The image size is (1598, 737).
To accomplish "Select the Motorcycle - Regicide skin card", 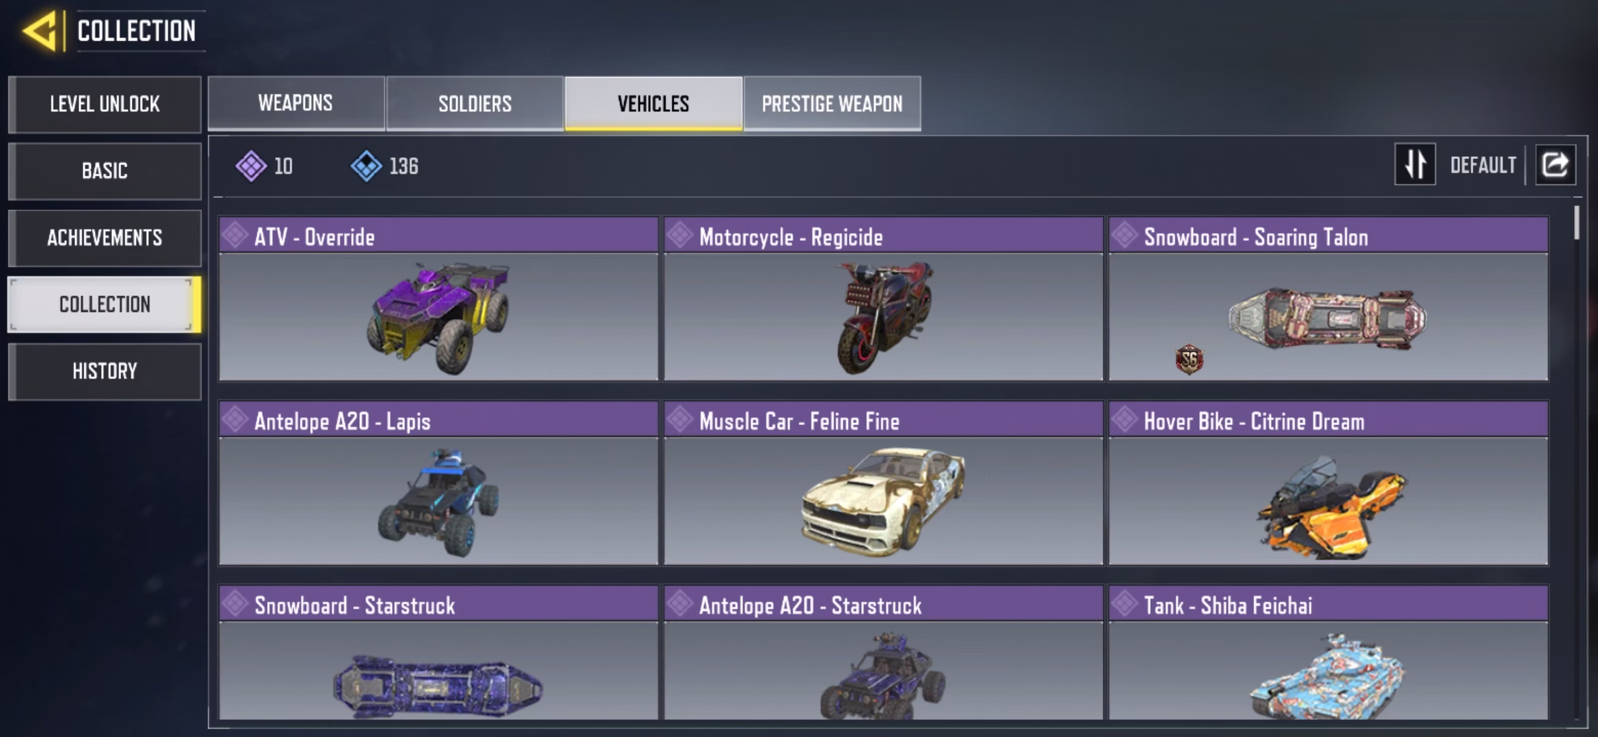I will coord(883,299).
